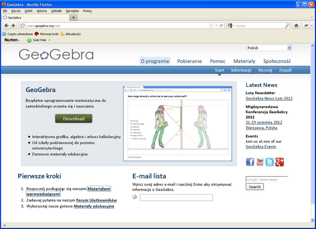Open the Pierwsze kroki bookmark
This screenshot has height=229, width=316.
pos(47,34)
